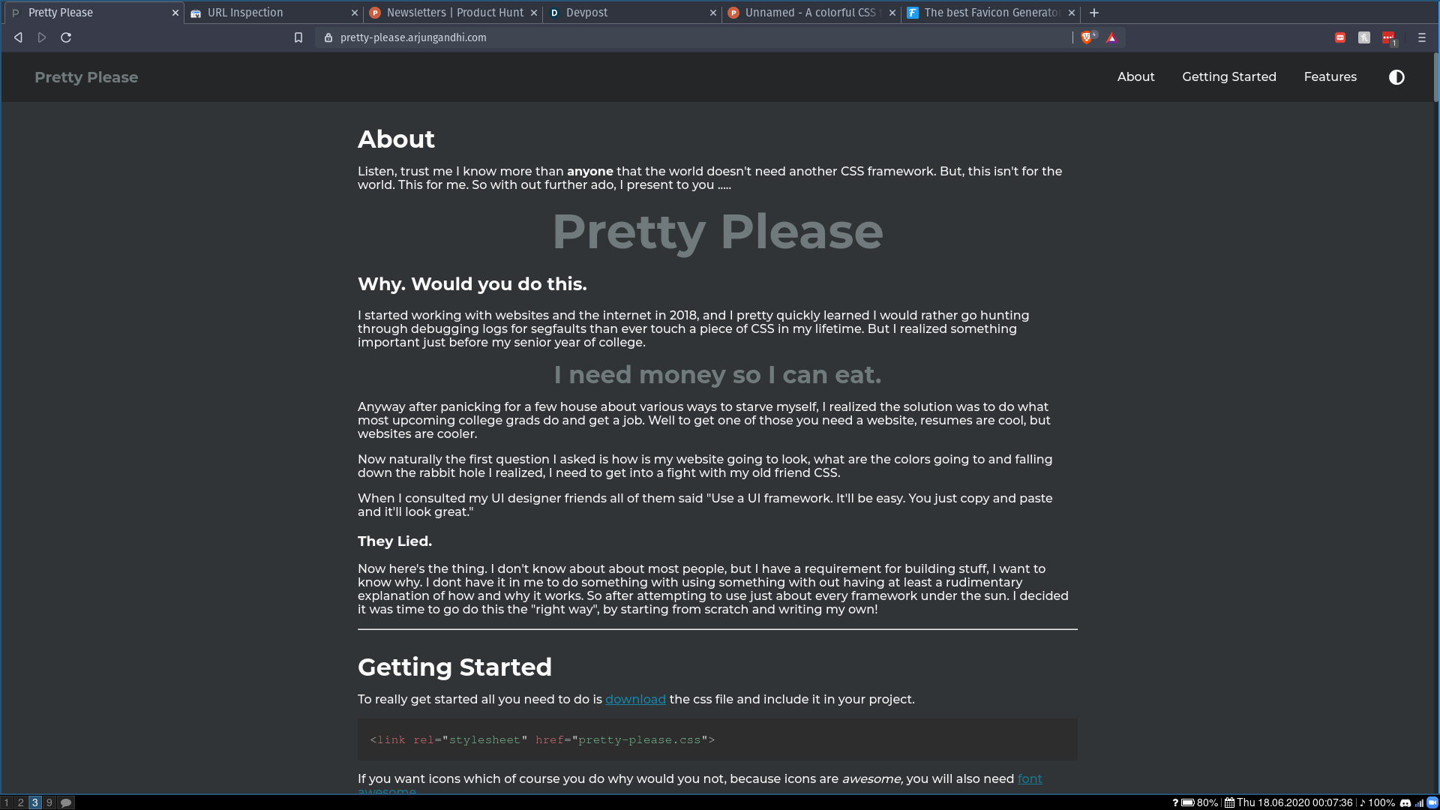Open a new tab with plus button
Viewport: 1440px width, 810px height.
[1094, 13]
